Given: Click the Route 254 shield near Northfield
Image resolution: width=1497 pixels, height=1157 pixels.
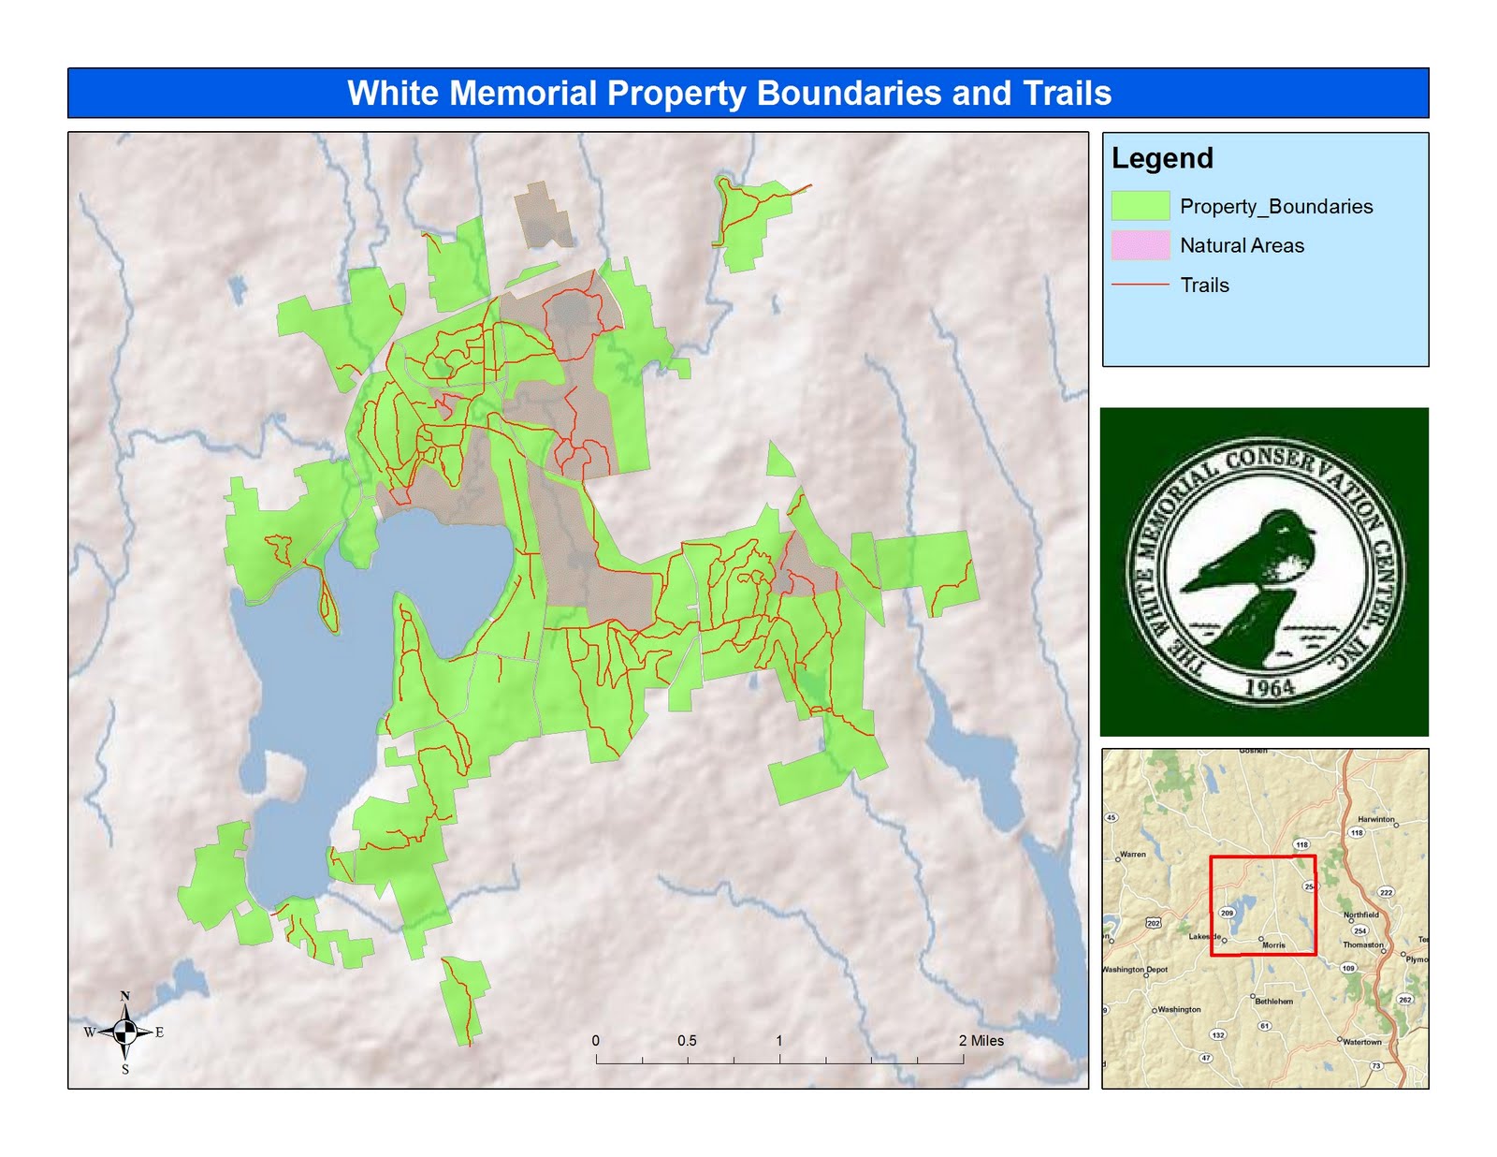Looking at the screenshot, I should 1360,930.
